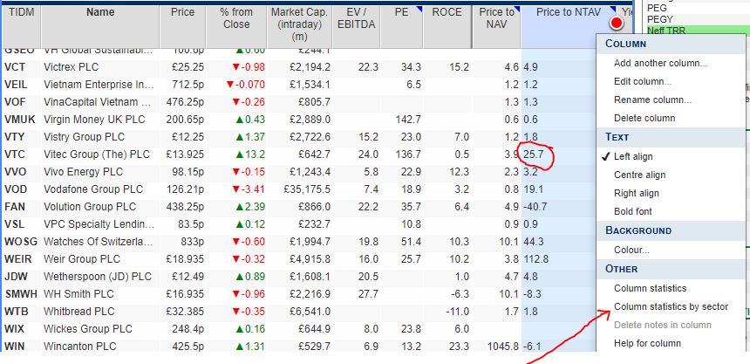Click the VOD ticker cell
Screen dimensions: 750x364
[x=16, y=189]
